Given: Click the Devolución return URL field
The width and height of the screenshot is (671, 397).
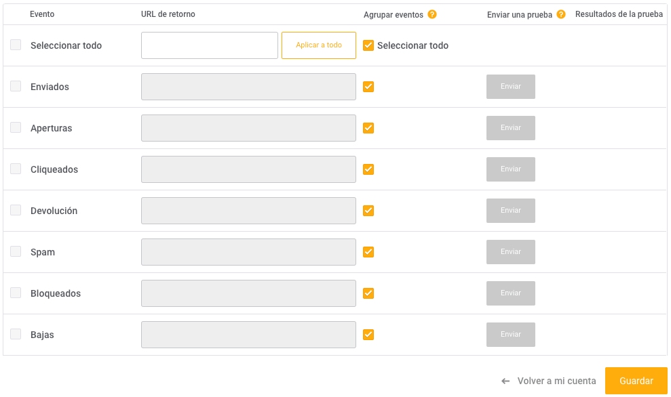Looking at the screenshot, I should point(248,211).
